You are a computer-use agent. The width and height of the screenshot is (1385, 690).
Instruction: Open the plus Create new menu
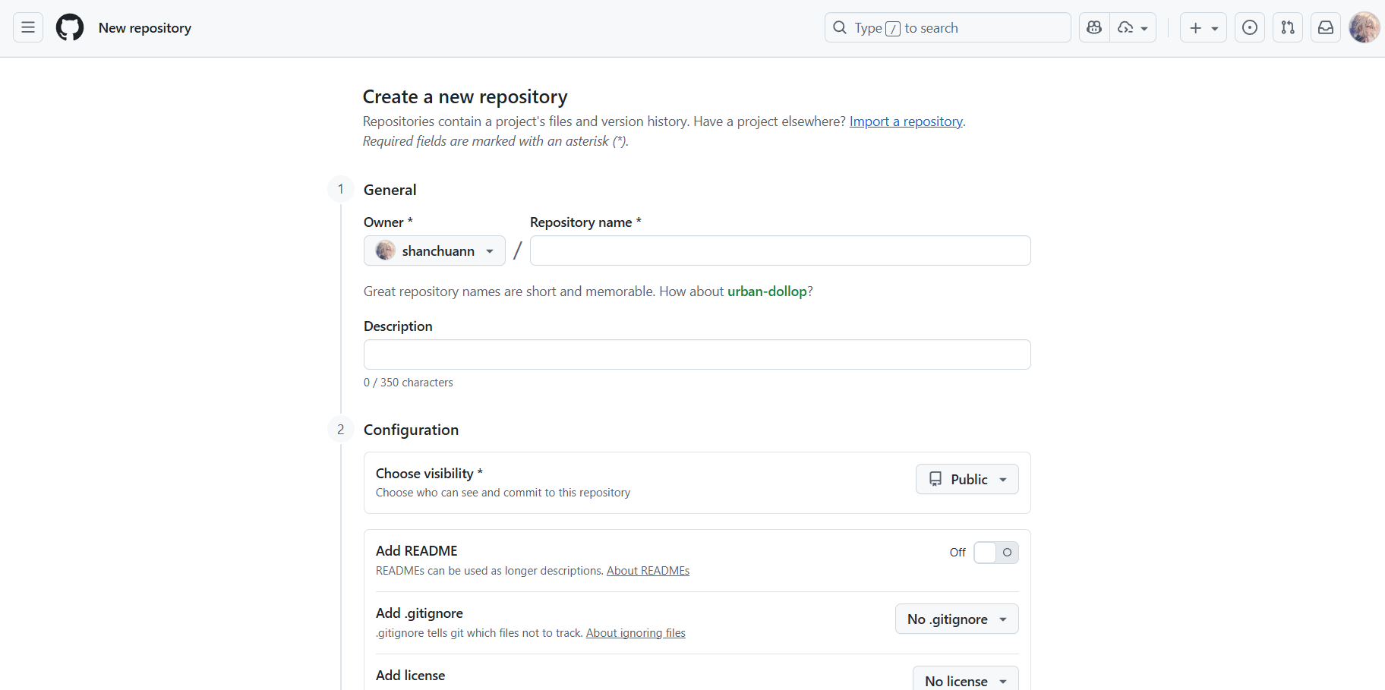(1203, 28)
